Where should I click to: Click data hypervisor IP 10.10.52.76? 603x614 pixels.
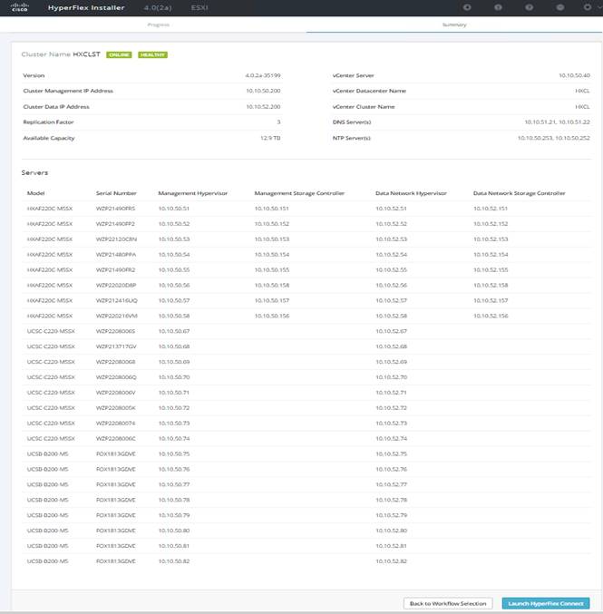pos(391,469)
